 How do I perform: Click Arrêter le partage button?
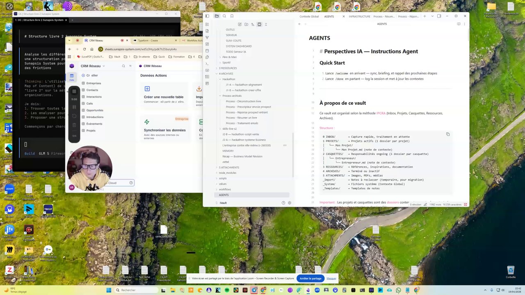coord(310,278)
